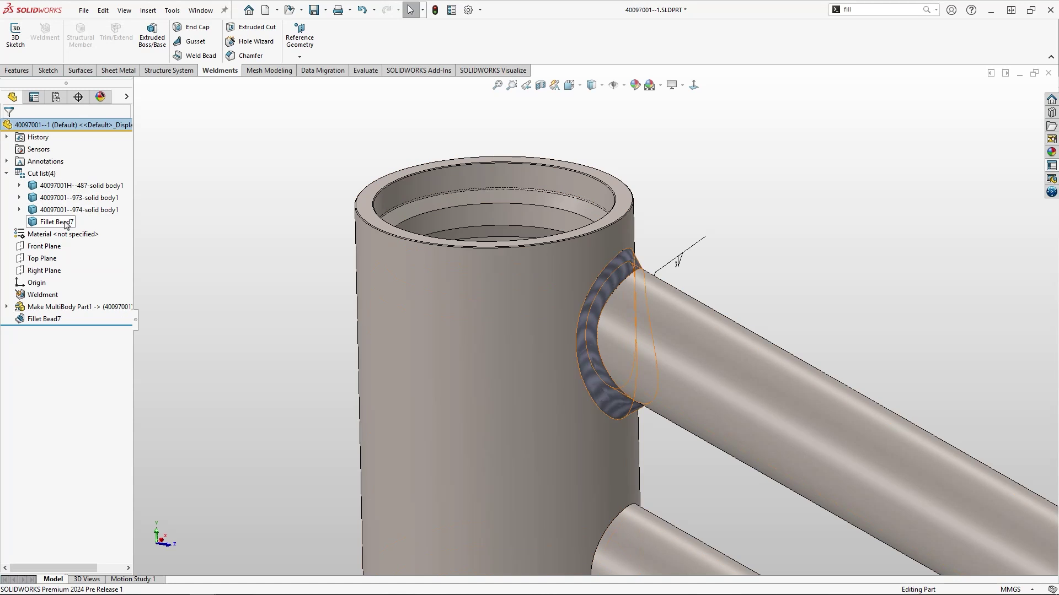Click the Extruded Boss/Base button
This screenshot has width=1059, height=595.
pyautogui.click(x=152, y=34)
